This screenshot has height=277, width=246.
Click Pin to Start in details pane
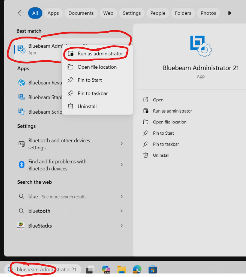point(164,133)
